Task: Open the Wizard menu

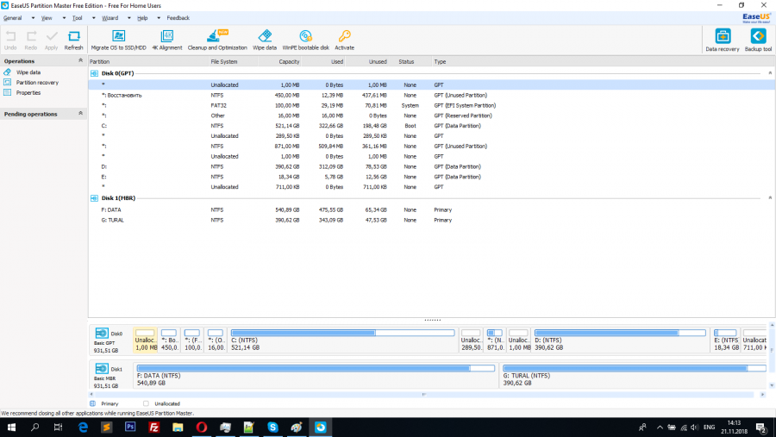Action: click(110, 18)
